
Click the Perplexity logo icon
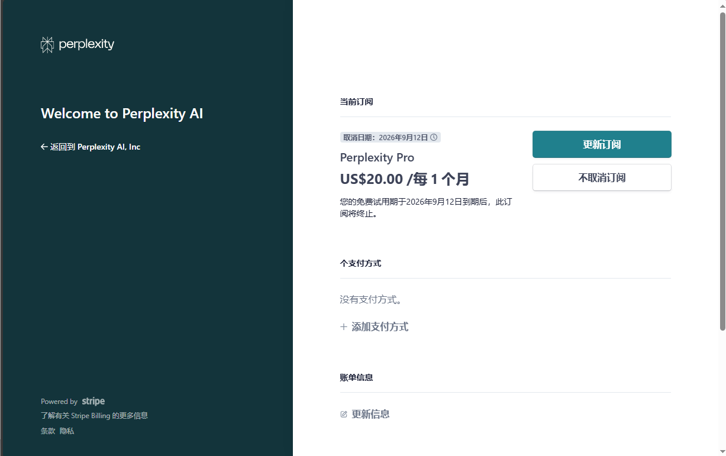47,44
